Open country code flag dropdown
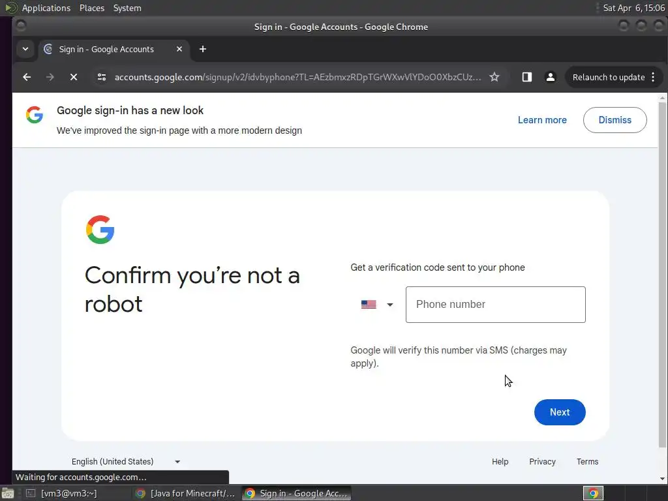This screenshot has height=501, width=668. tap(377, 305)
